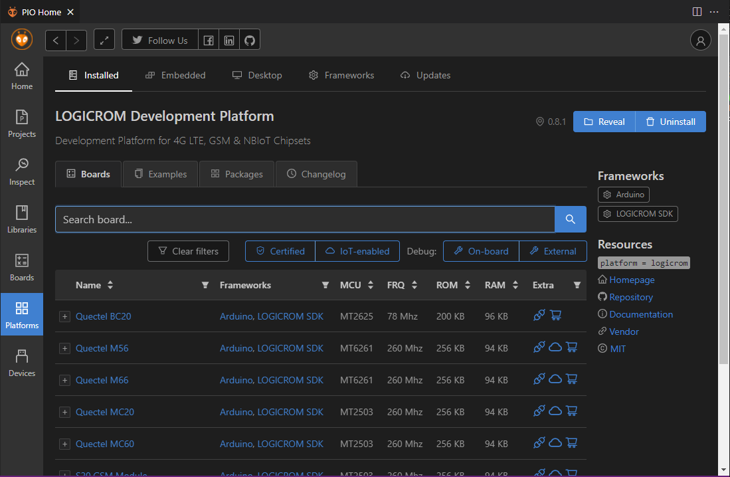Open Libraries in the sidebar
Image resolution: width=730 pixels, height=477 pixels.
click(22, 220)
